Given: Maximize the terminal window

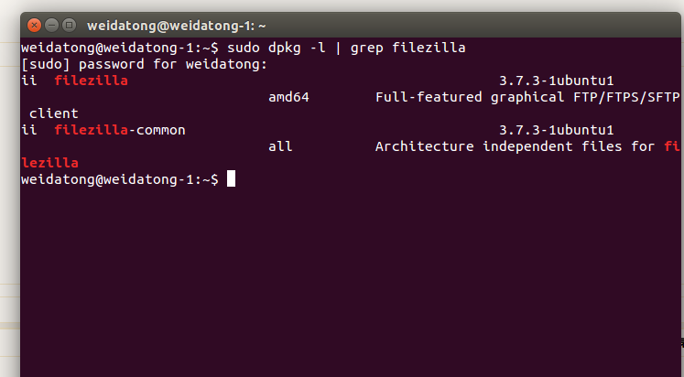Looking at the screenshot, I should point(69,26).
